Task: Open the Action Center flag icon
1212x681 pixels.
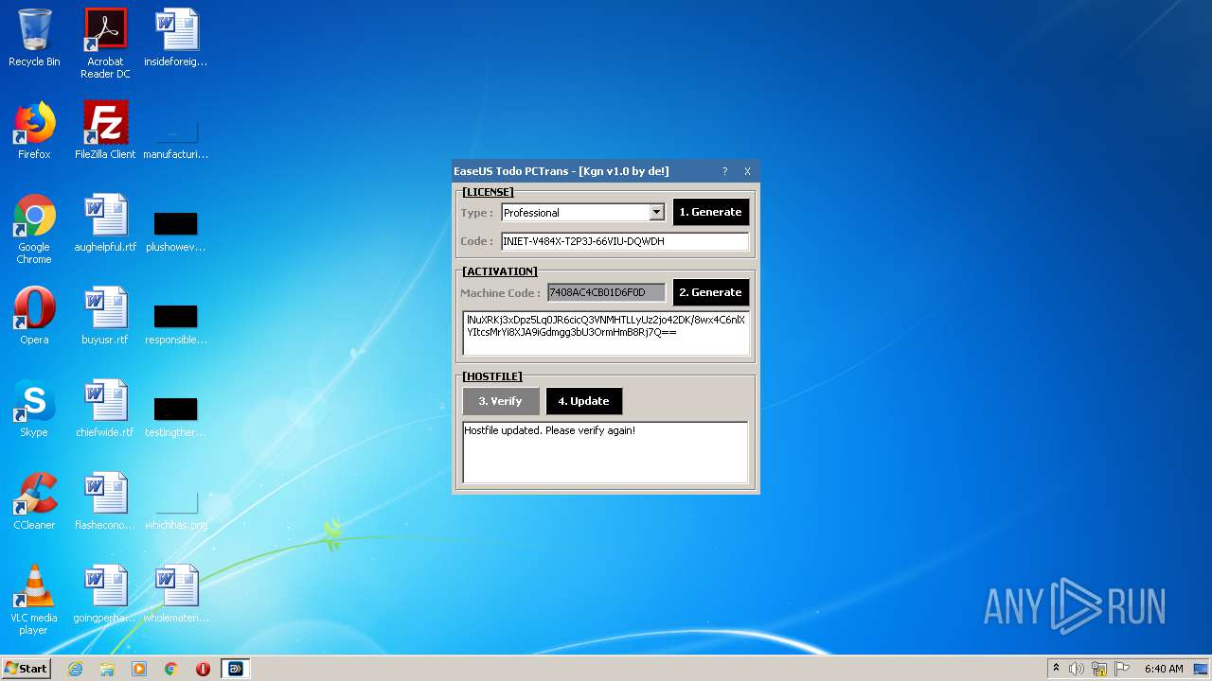Action: (1122, 669)
